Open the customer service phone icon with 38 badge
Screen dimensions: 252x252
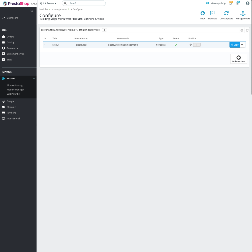237,3
